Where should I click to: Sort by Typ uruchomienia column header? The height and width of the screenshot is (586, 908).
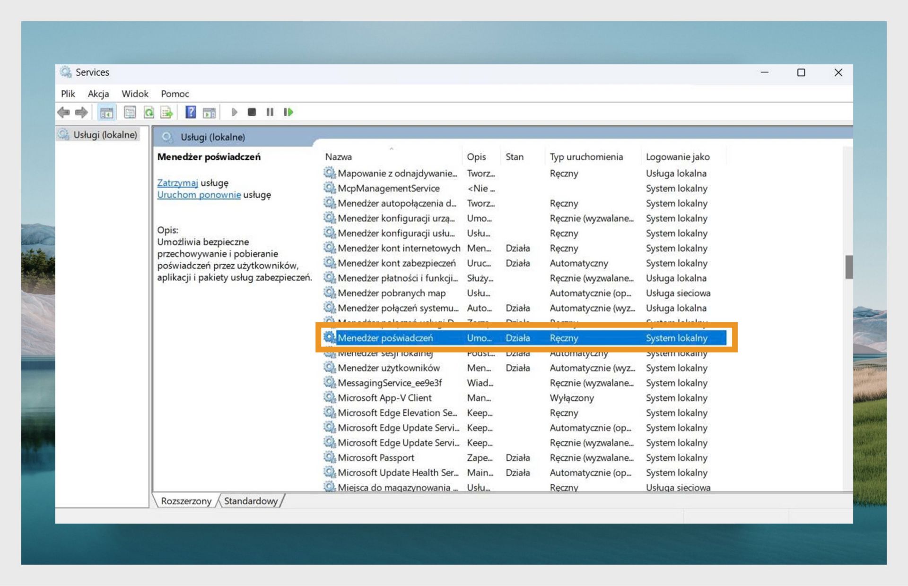(x=586, y=157)
